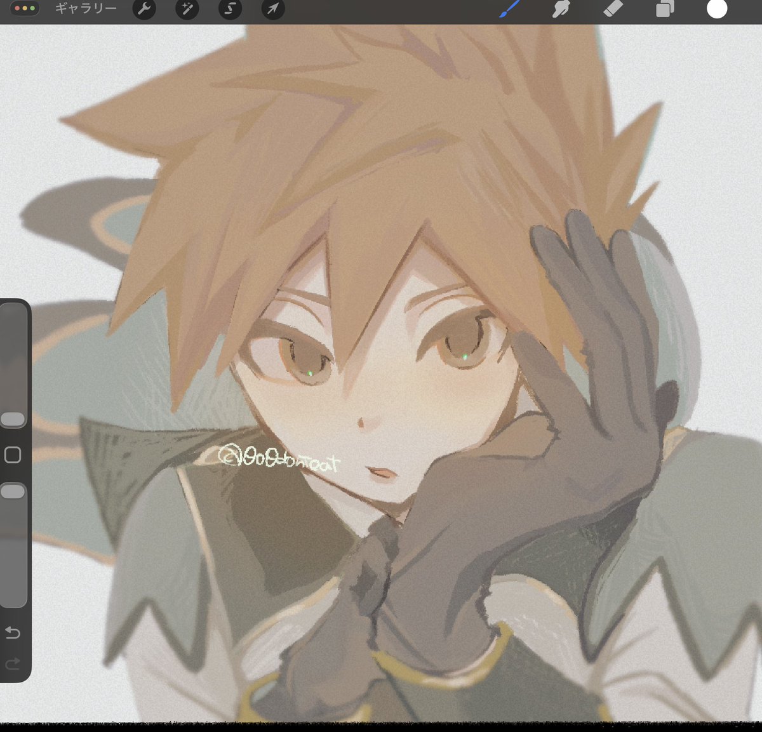Click the brush size slider handle
The width and height of the screenshot is (762, 732).
pyautogui.click(x=13, y=419)
